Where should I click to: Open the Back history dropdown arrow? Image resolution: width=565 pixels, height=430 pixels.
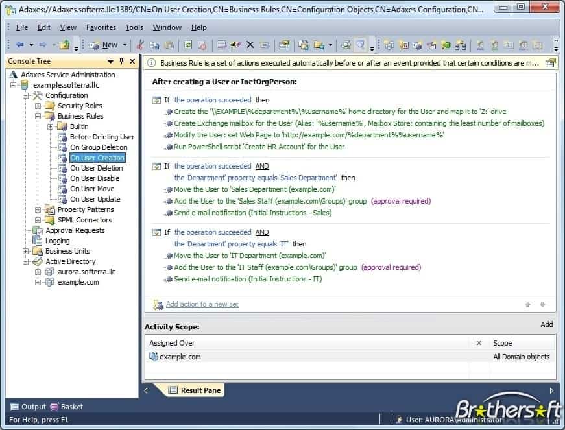31,45
